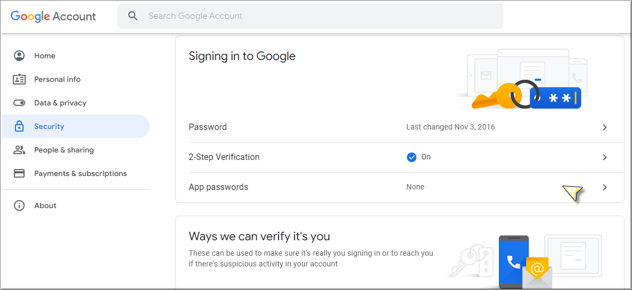Focus the Search Google Account field
The image size is (632, 290).
click(x=310, y=16)
